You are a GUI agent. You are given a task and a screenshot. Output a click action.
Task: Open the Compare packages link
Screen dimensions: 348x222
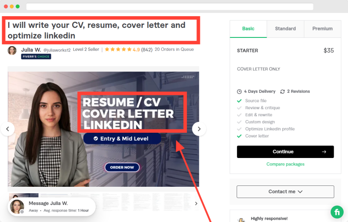[x=285, y=164]
